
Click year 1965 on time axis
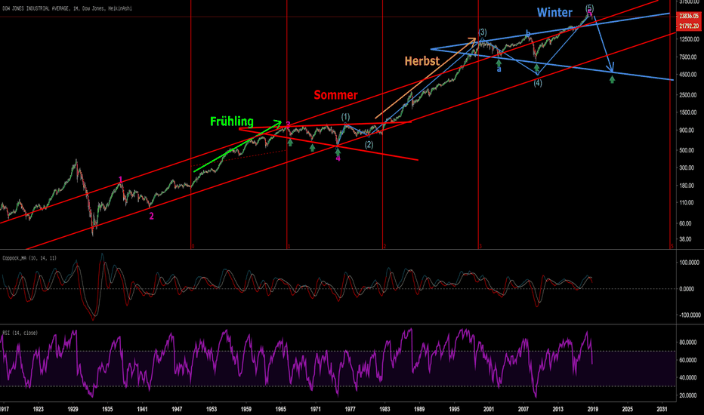coord(280,409)
